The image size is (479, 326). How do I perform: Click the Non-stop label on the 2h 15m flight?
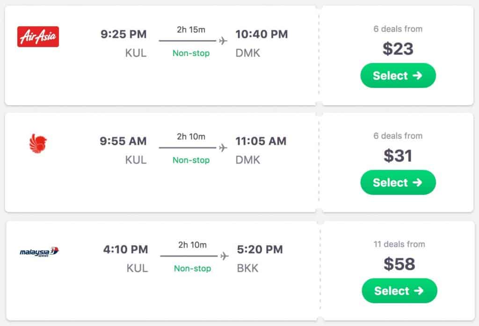coord(191,53)
